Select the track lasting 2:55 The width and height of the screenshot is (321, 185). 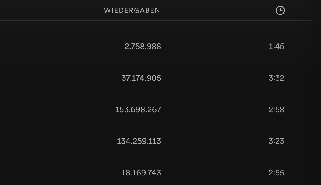click(276, 173)
